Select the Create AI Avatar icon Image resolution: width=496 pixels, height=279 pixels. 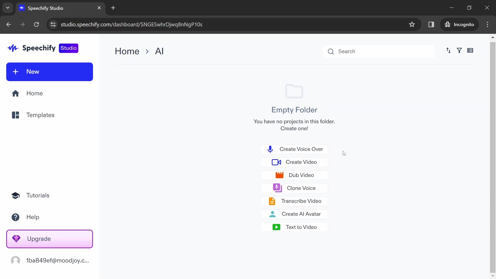[273, 214]
